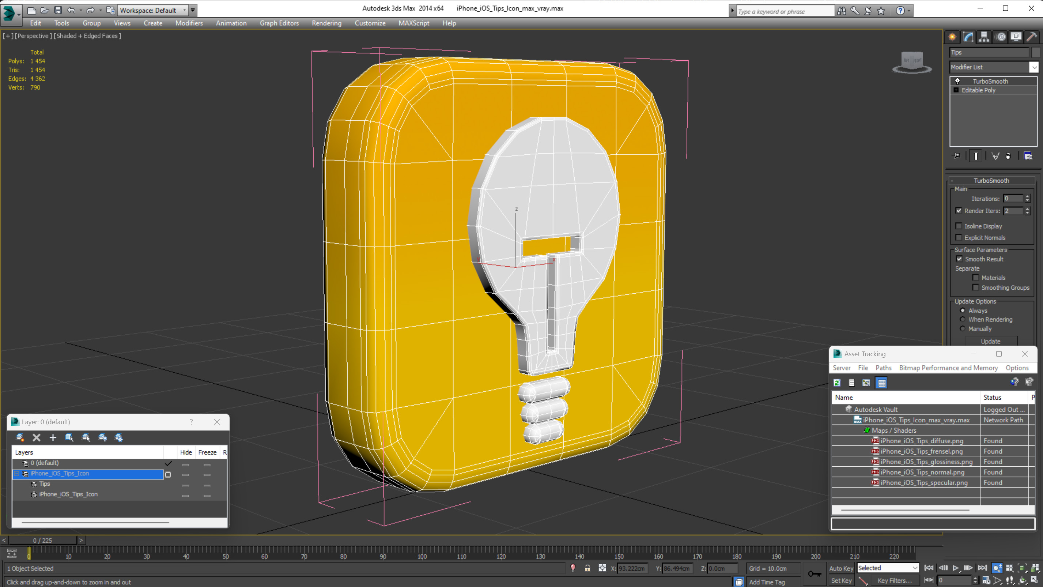Collapse iPhone_iOS_Tips_Icon layer in Layer dialog
The image size is (1043, 587).
16,473
